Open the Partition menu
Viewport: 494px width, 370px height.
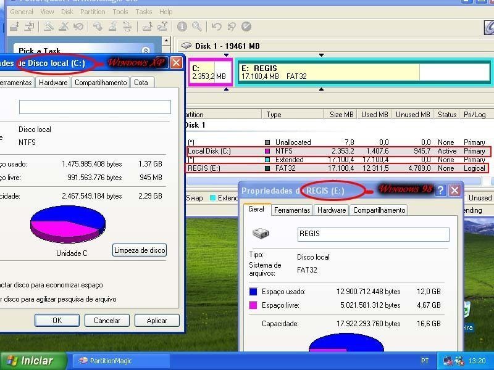pos(93,12)
